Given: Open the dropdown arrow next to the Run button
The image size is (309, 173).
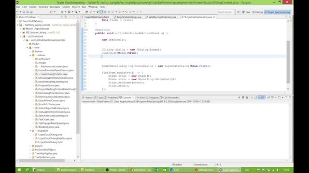Looking at the screenshot, I should coord(72,12).
